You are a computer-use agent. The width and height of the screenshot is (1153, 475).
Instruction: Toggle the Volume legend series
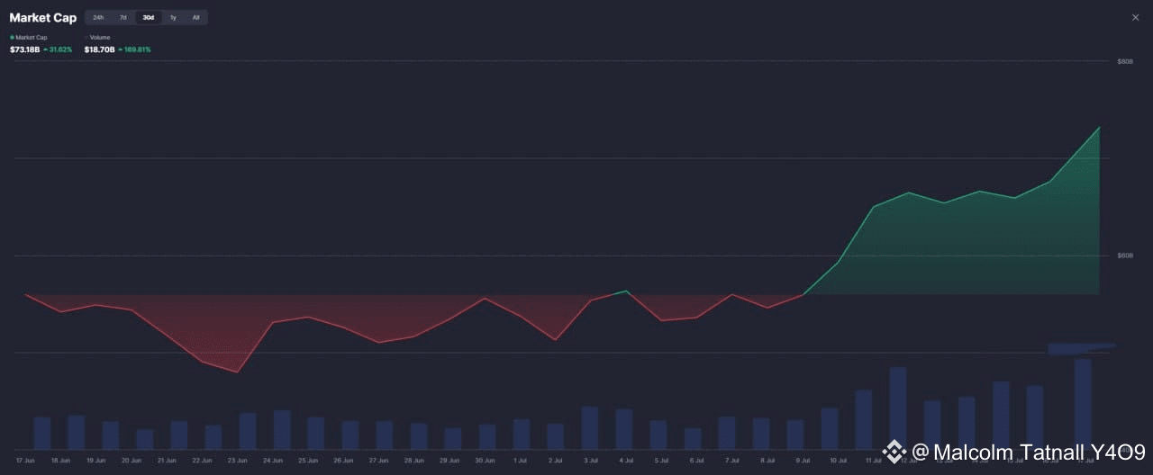click(97, 38)
